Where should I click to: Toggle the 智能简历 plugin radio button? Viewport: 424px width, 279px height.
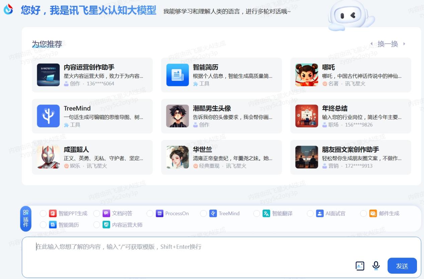click(x=43, y=225)
